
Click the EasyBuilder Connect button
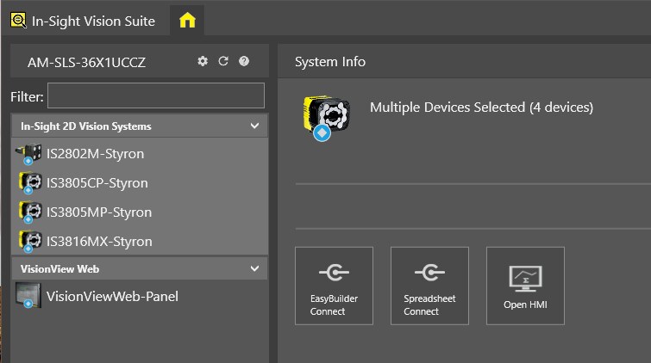[334, 286]
